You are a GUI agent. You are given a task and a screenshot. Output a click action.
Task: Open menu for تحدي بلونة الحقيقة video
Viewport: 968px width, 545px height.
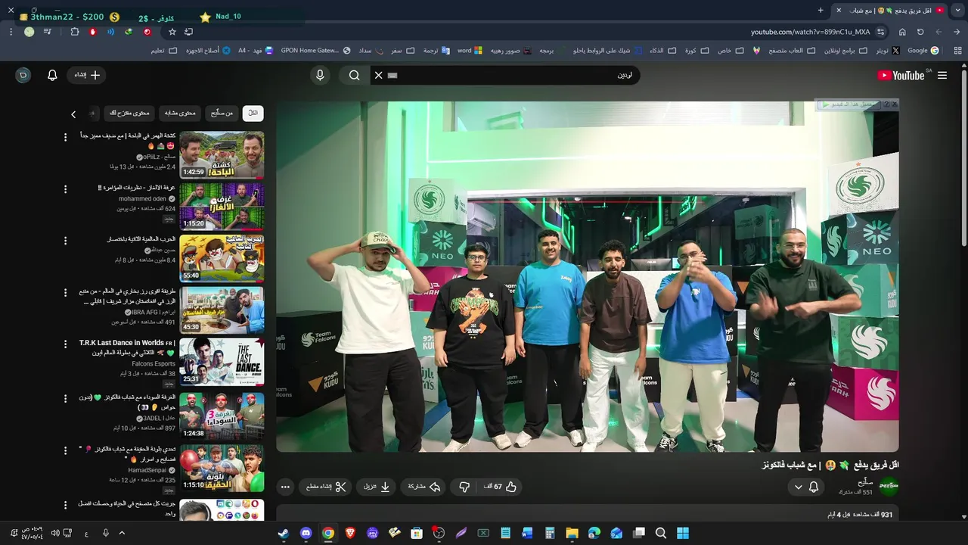[66, 450]
